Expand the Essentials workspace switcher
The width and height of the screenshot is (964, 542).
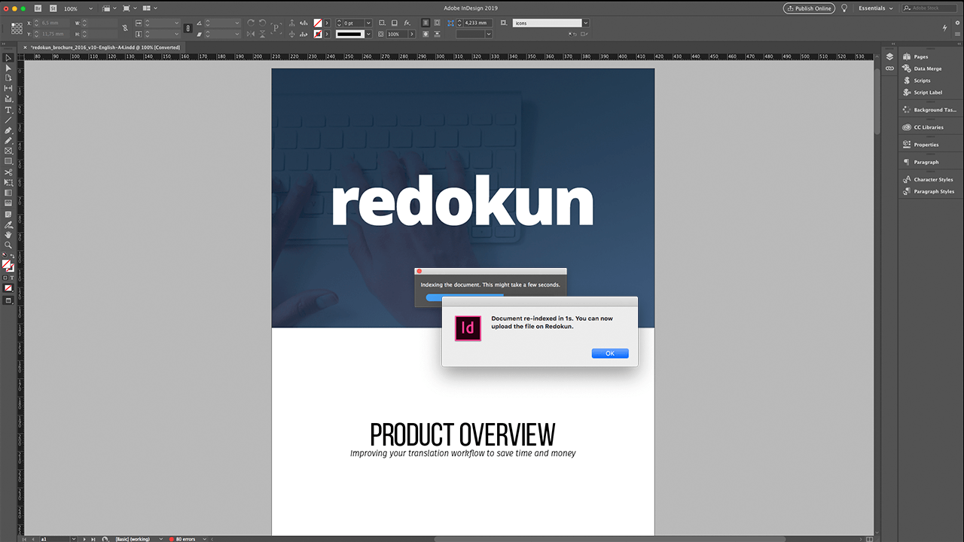coord(876,8)
